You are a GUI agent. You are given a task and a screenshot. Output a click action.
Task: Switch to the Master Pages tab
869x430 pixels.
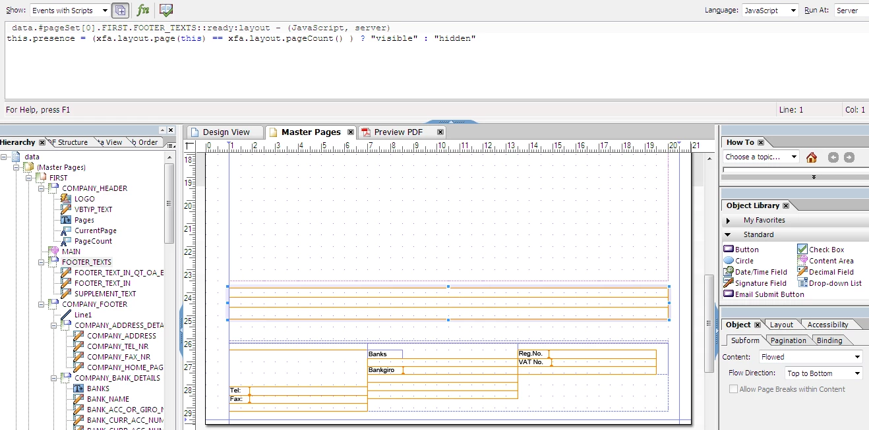[311, 132]
